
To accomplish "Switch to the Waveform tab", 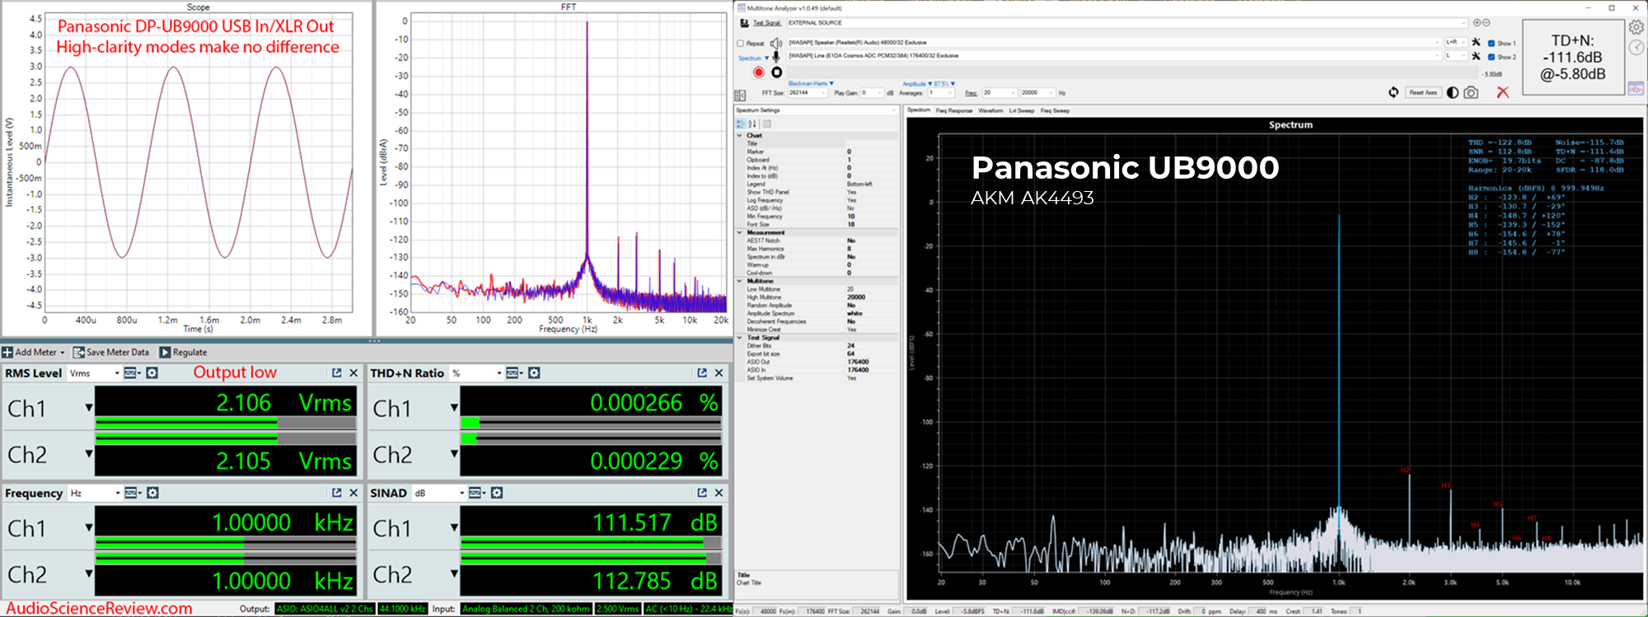I will click(990, 110).
